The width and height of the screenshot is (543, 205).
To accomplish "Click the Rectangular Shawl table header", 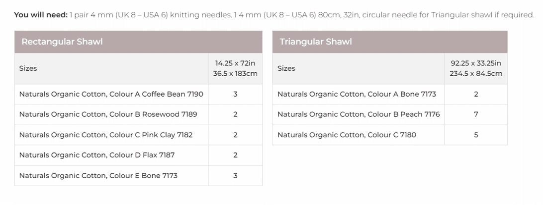I will click(x=62, y=42).
